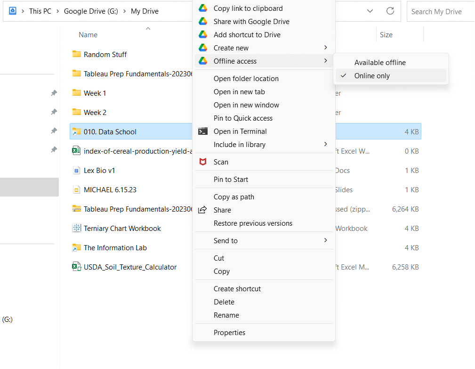Click the Lex Bio v1 Google Docs icon
Viewport: 475px width, 369px height.
[76, 171]
